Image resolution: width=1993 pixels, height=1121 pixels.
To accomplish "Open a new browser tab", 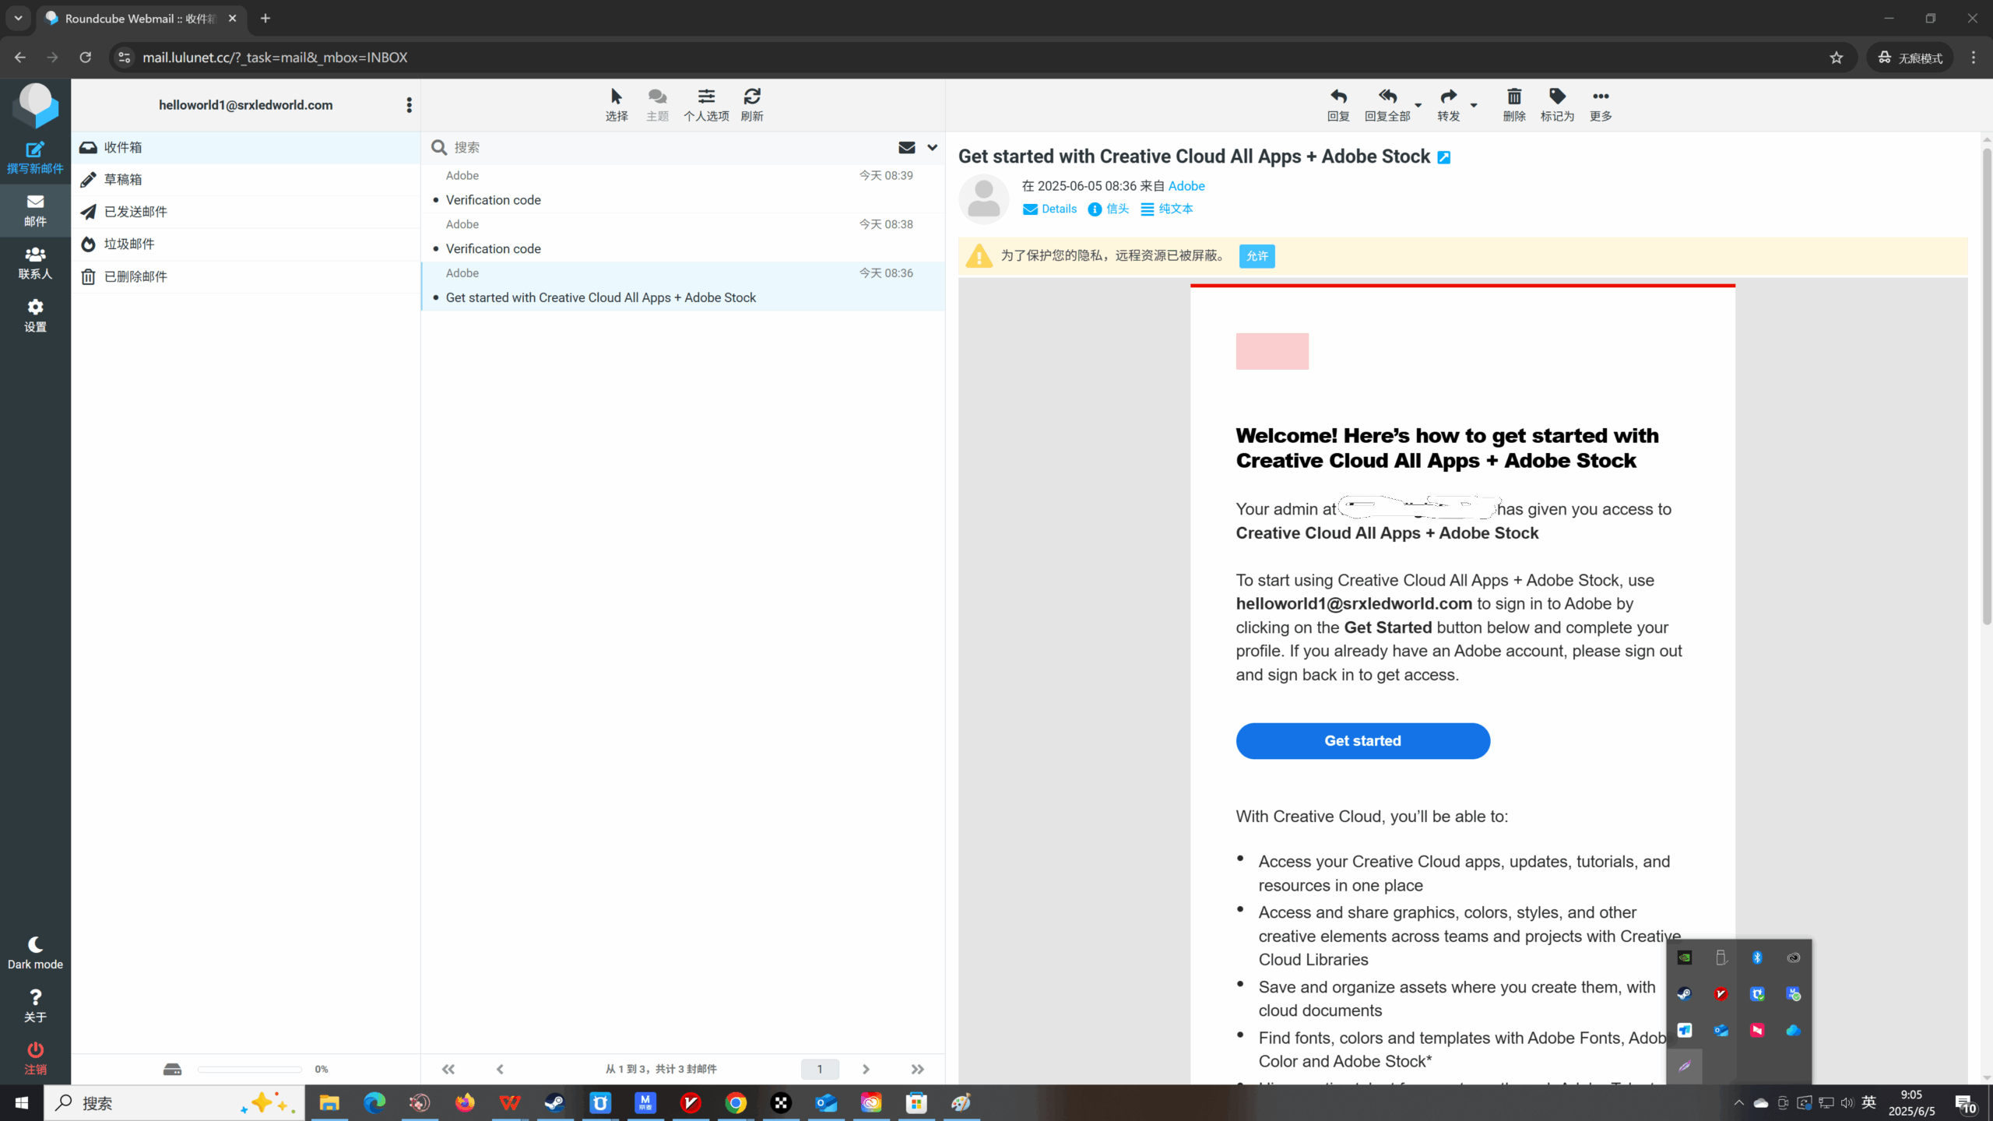I will pos(265,18).
